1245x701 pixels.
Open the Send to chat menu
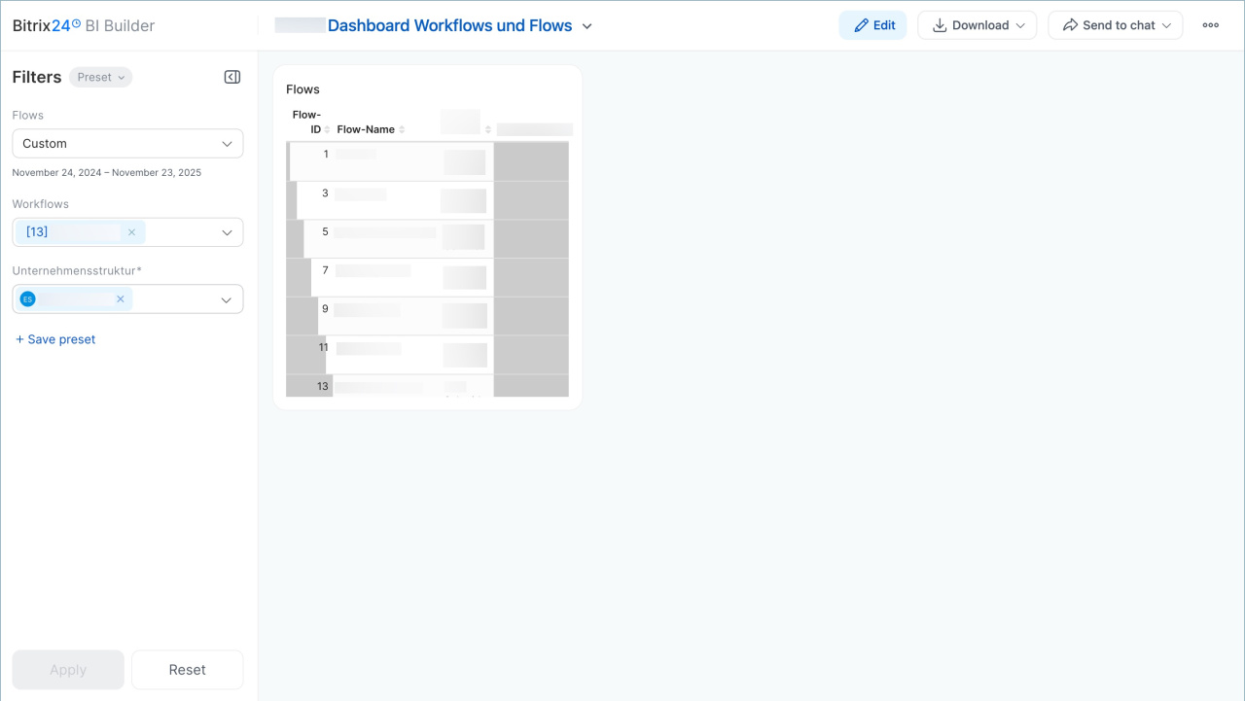click(x=1115, y=25)
